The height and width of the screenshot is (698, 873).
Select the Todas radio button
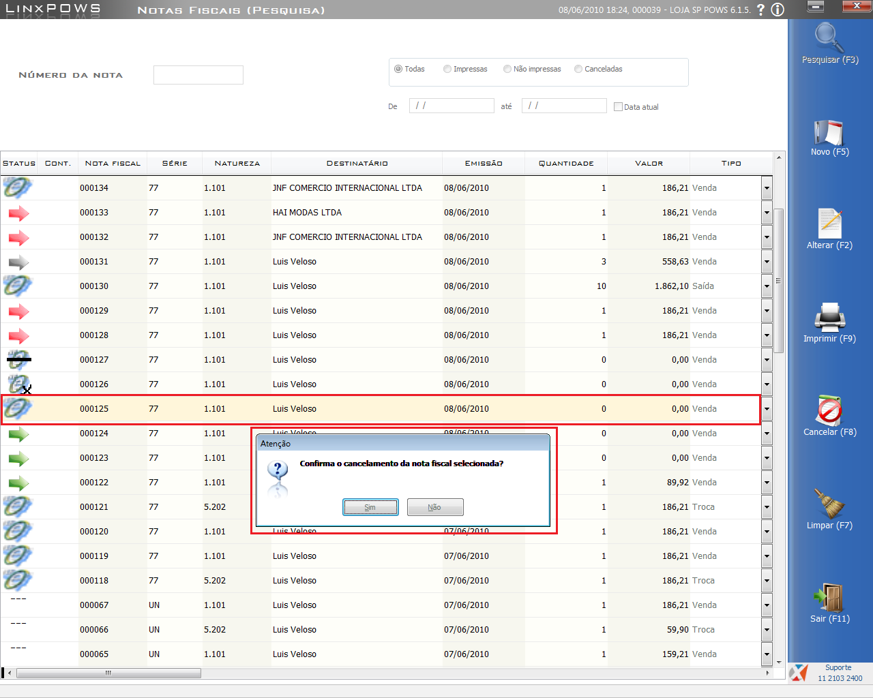click(x=398, y=69)
